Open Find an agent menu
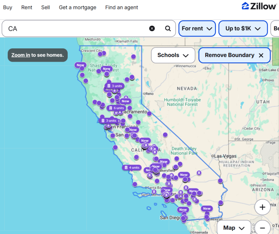 (x=121, y=7)
